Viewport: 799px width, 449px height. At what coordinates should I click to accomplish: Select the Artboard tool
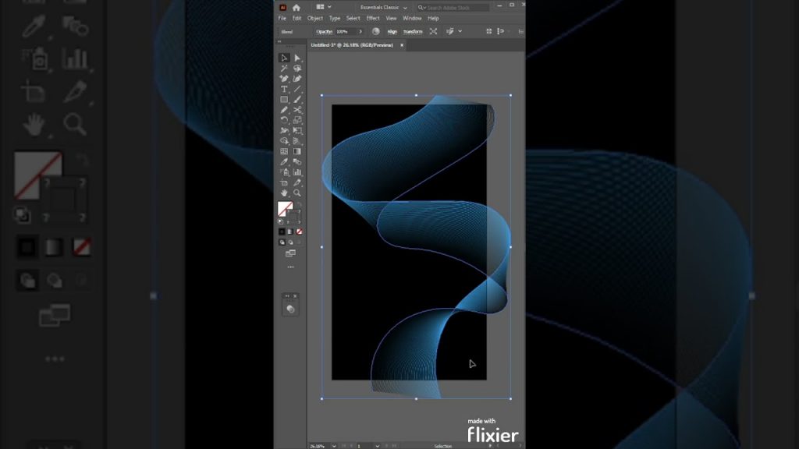[x=283, y=182]
